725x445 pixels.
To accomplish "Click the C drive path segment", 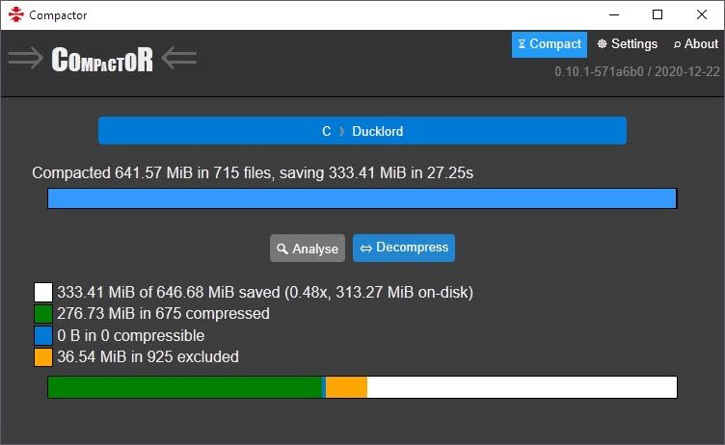I will [327, 131].
